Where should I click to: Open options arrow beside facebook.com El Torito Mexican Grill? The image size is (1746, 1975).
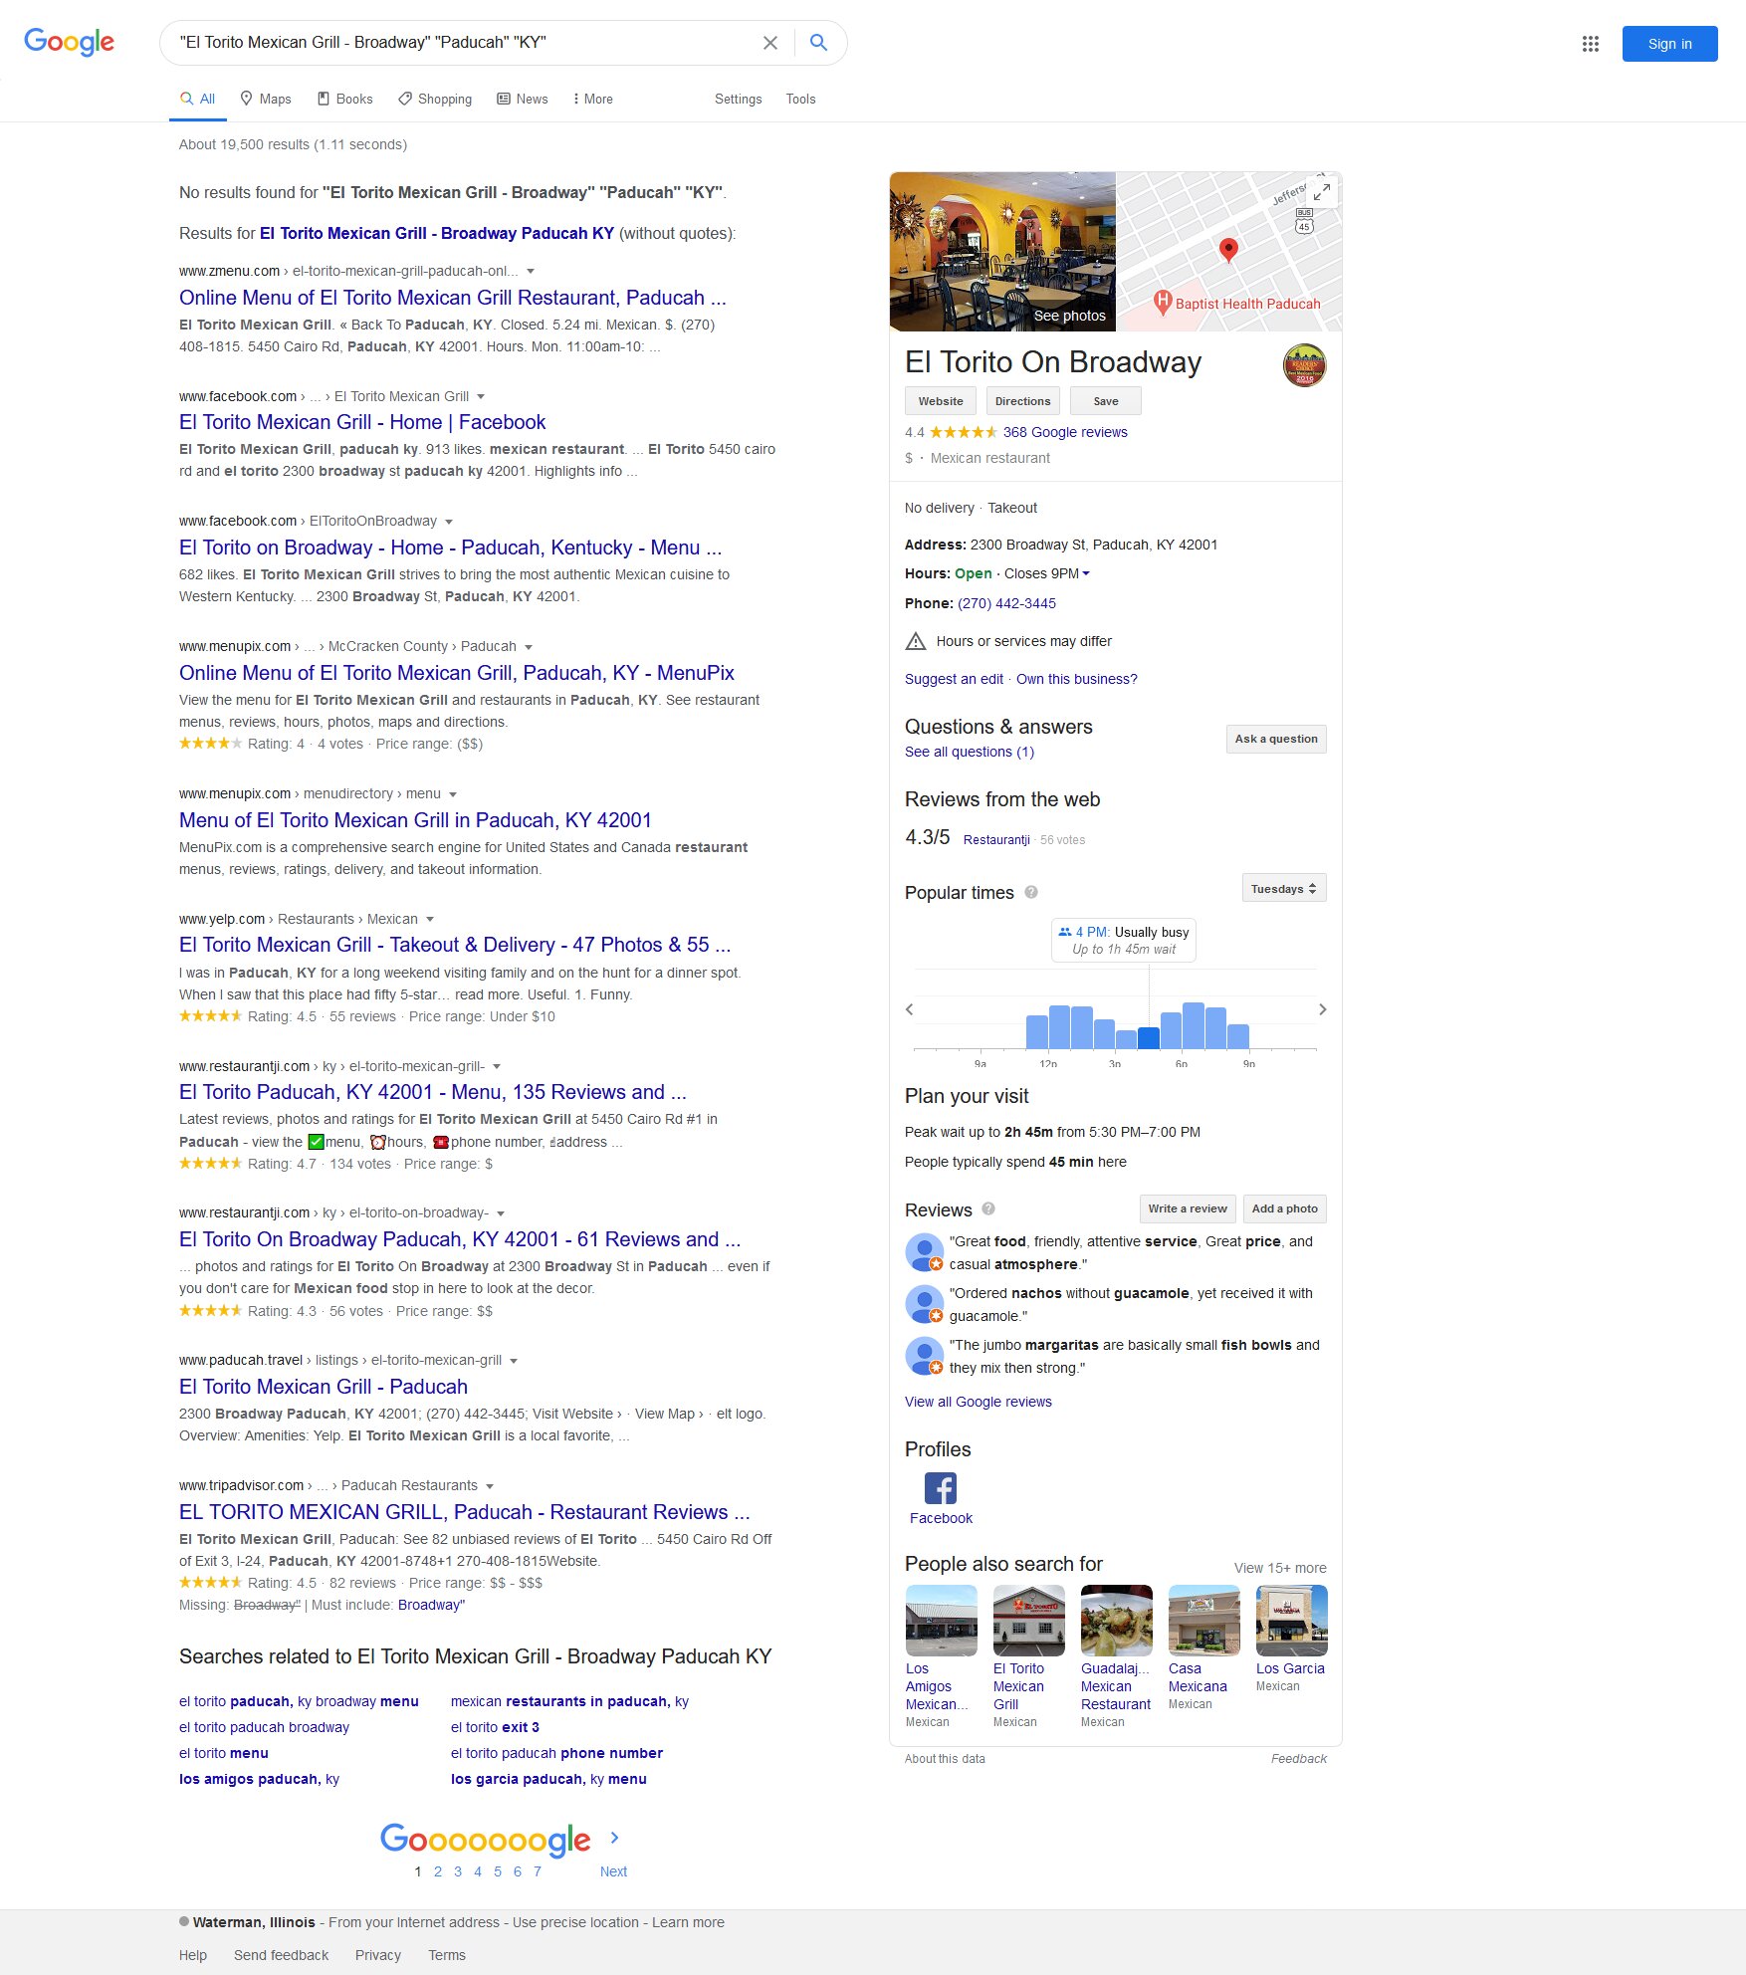click(481, 396)
